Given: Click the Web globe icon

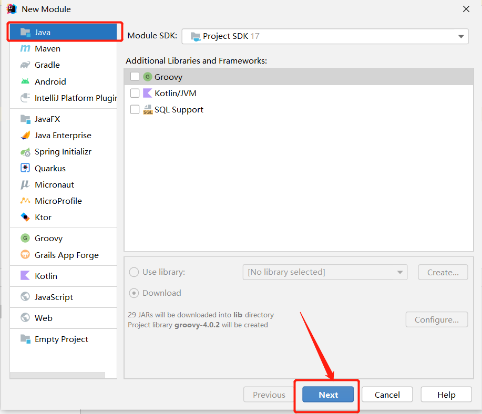Looking at the screenshot, I should [x=25, y=317].
